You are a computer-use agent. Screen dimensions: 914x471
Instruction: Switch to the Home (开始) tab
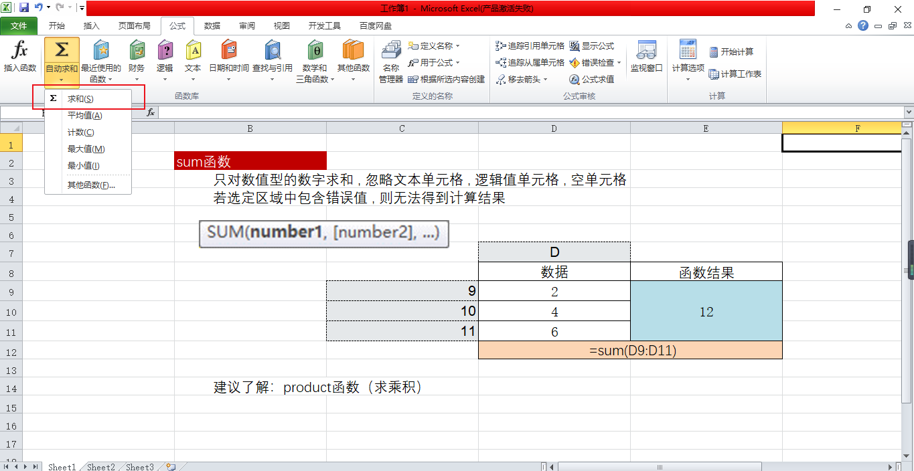coord(57,26)
